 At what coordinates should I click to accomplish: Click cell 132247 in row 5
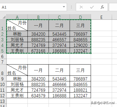pos(80,50)
